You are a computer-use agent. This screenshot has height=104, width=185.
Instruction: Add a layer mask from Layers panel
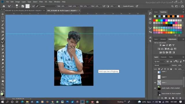166,98
